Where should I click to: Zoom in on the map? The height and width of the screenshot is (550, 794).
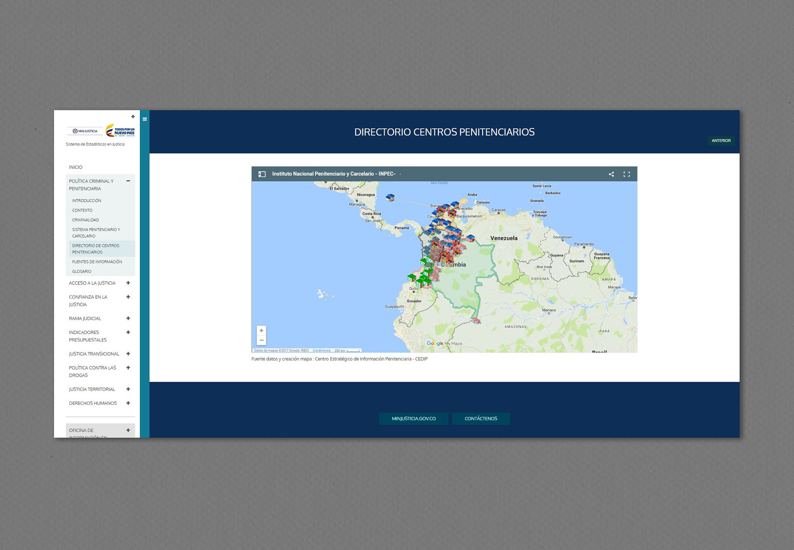[x=261, y=331]
